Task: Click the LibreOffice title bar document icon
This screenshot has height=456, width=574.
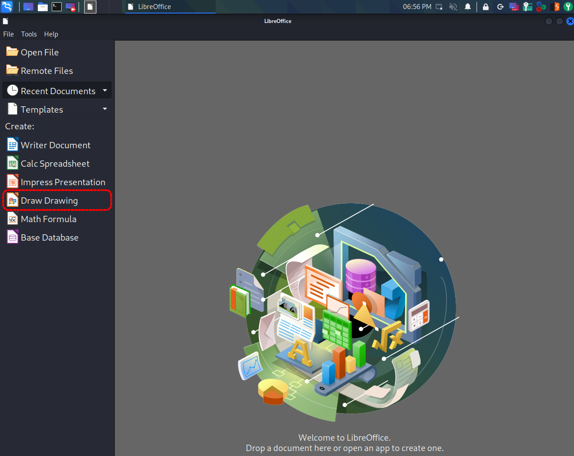Action: (x=5, y=21)
